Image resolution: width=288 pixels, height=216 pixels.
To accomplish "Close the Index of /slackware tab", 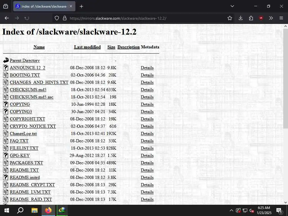I will pyautogui.click(x=71, y=6).
